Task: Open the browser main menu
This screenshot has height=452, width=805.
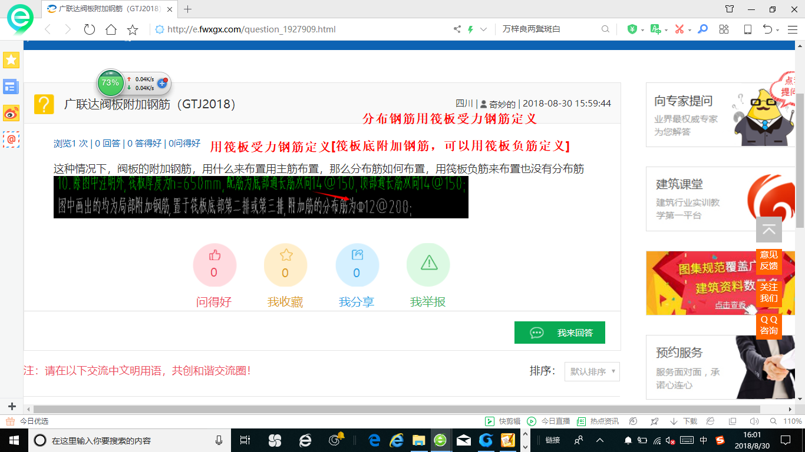Action: [793, 29]
